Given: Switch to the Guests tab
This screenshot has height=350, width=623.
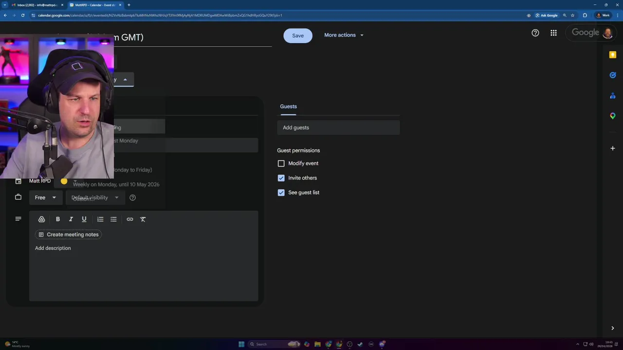Looking at the screenshot, I should tap(288, 106).
